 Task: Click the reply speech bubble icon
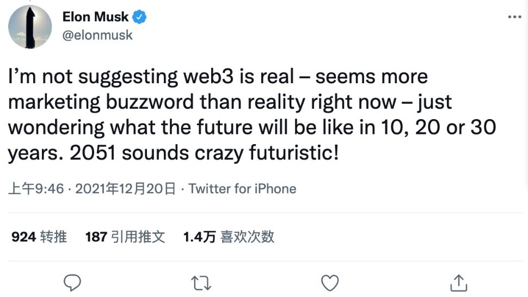pyautogui.click(x=72, y=282)
